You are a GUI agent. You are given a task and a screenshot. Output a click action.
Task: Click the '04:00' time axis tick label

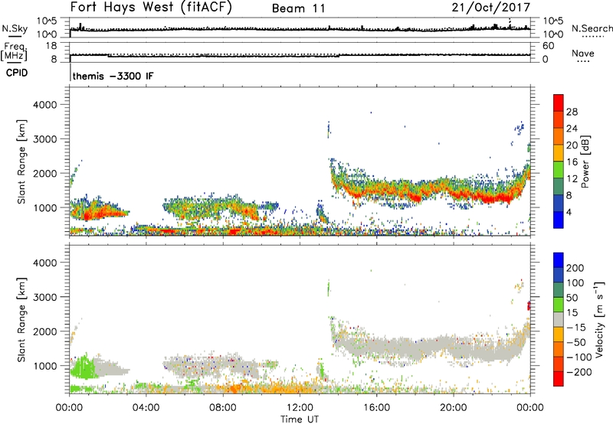point(146,408)
